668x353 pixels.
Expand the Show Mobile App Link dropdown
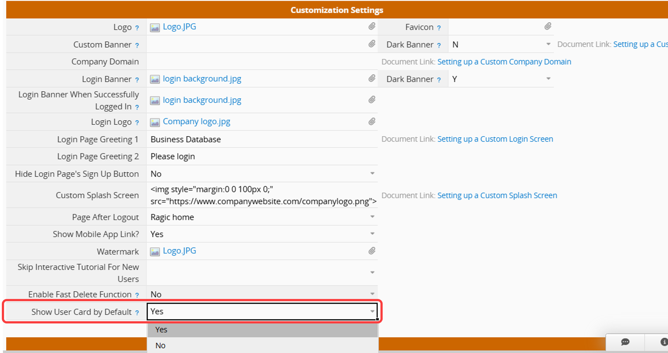click(x=372, y=234)
